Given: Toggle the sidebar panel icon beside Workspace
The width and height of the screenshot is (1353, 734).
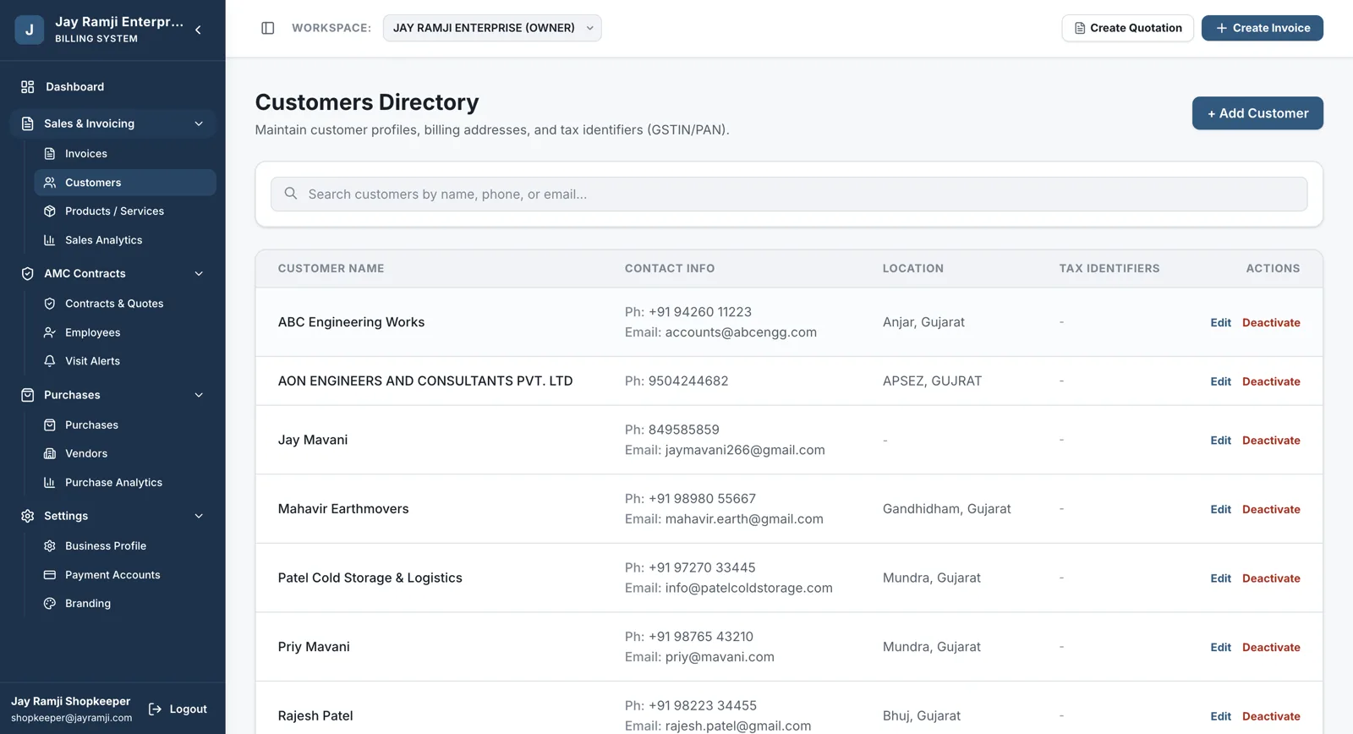Looking at the screenshot, I should click(268, 28).
